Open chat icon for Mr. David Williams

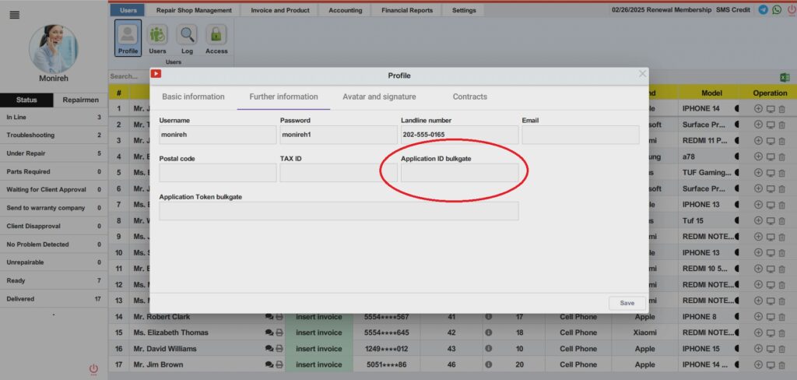269,348
